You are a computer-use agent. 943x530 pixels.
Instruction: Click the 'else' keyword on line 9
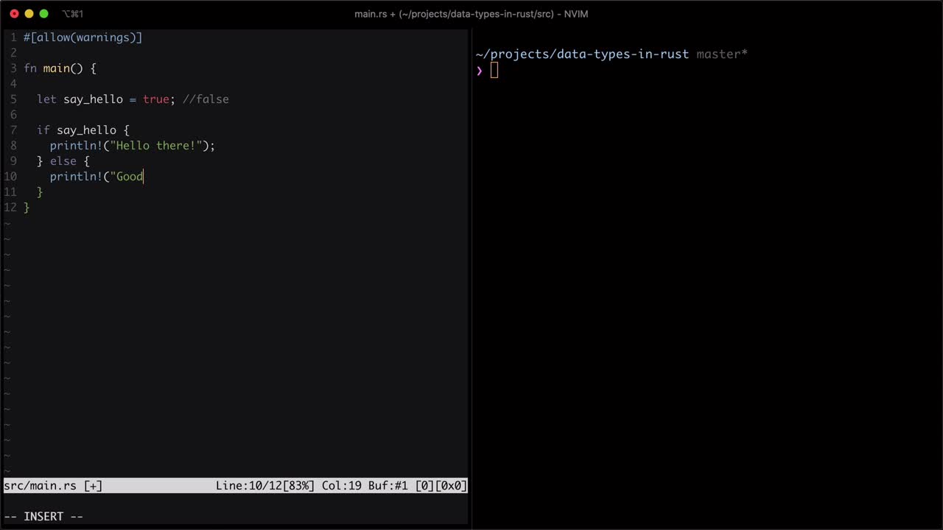pyautogui.click(x=63, y=161)
